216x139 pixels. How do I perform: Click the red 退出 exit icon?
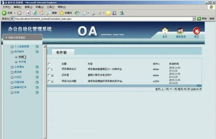click(197, 31)
